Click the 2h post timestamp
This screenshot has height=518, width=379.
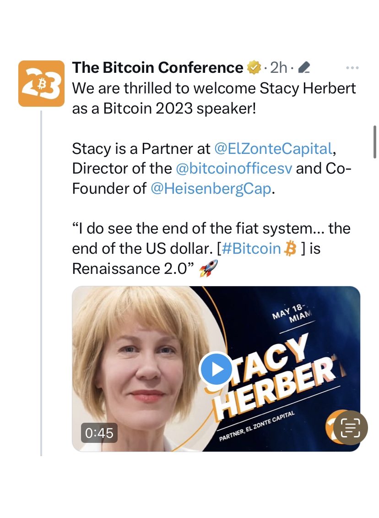click(x=279, y=68)
